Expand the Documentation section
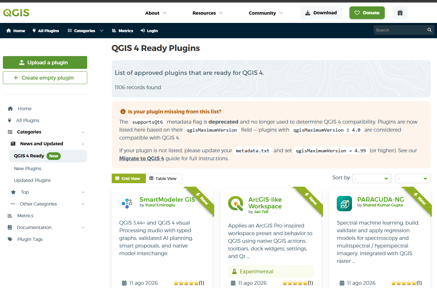The width and height of the screenshot is (437, 288). click(x=83, y=228)
